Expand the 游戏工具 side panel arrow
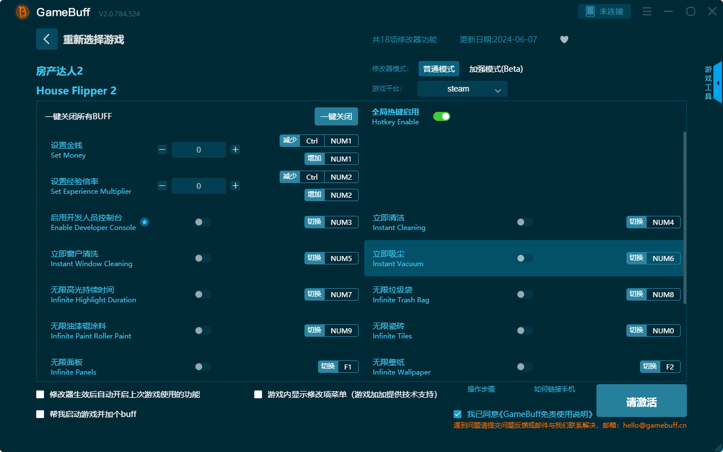The width and height of the screenshot is (723, 452). 717,82
